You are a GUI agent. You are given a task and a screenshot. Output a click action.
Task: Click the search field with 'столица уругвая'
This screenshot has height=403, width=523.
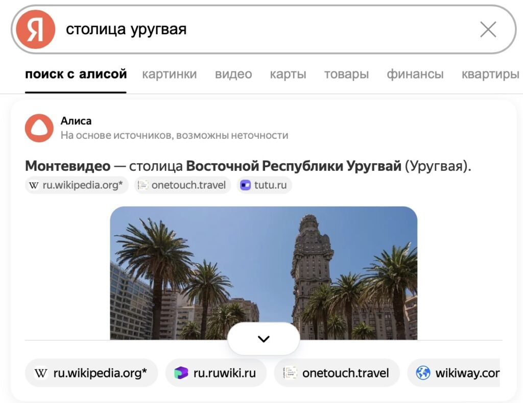pos(264,29)
